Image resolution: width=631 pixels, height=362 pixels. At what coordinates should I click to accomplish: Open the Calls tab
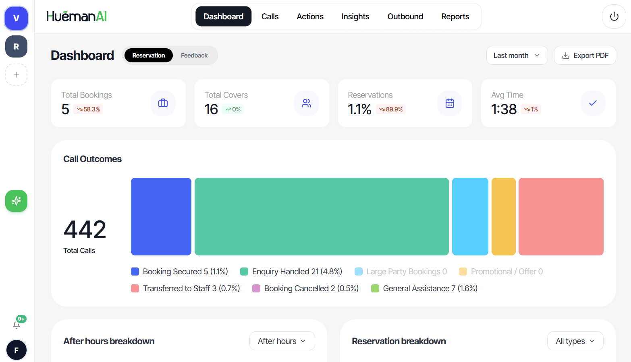270,16
